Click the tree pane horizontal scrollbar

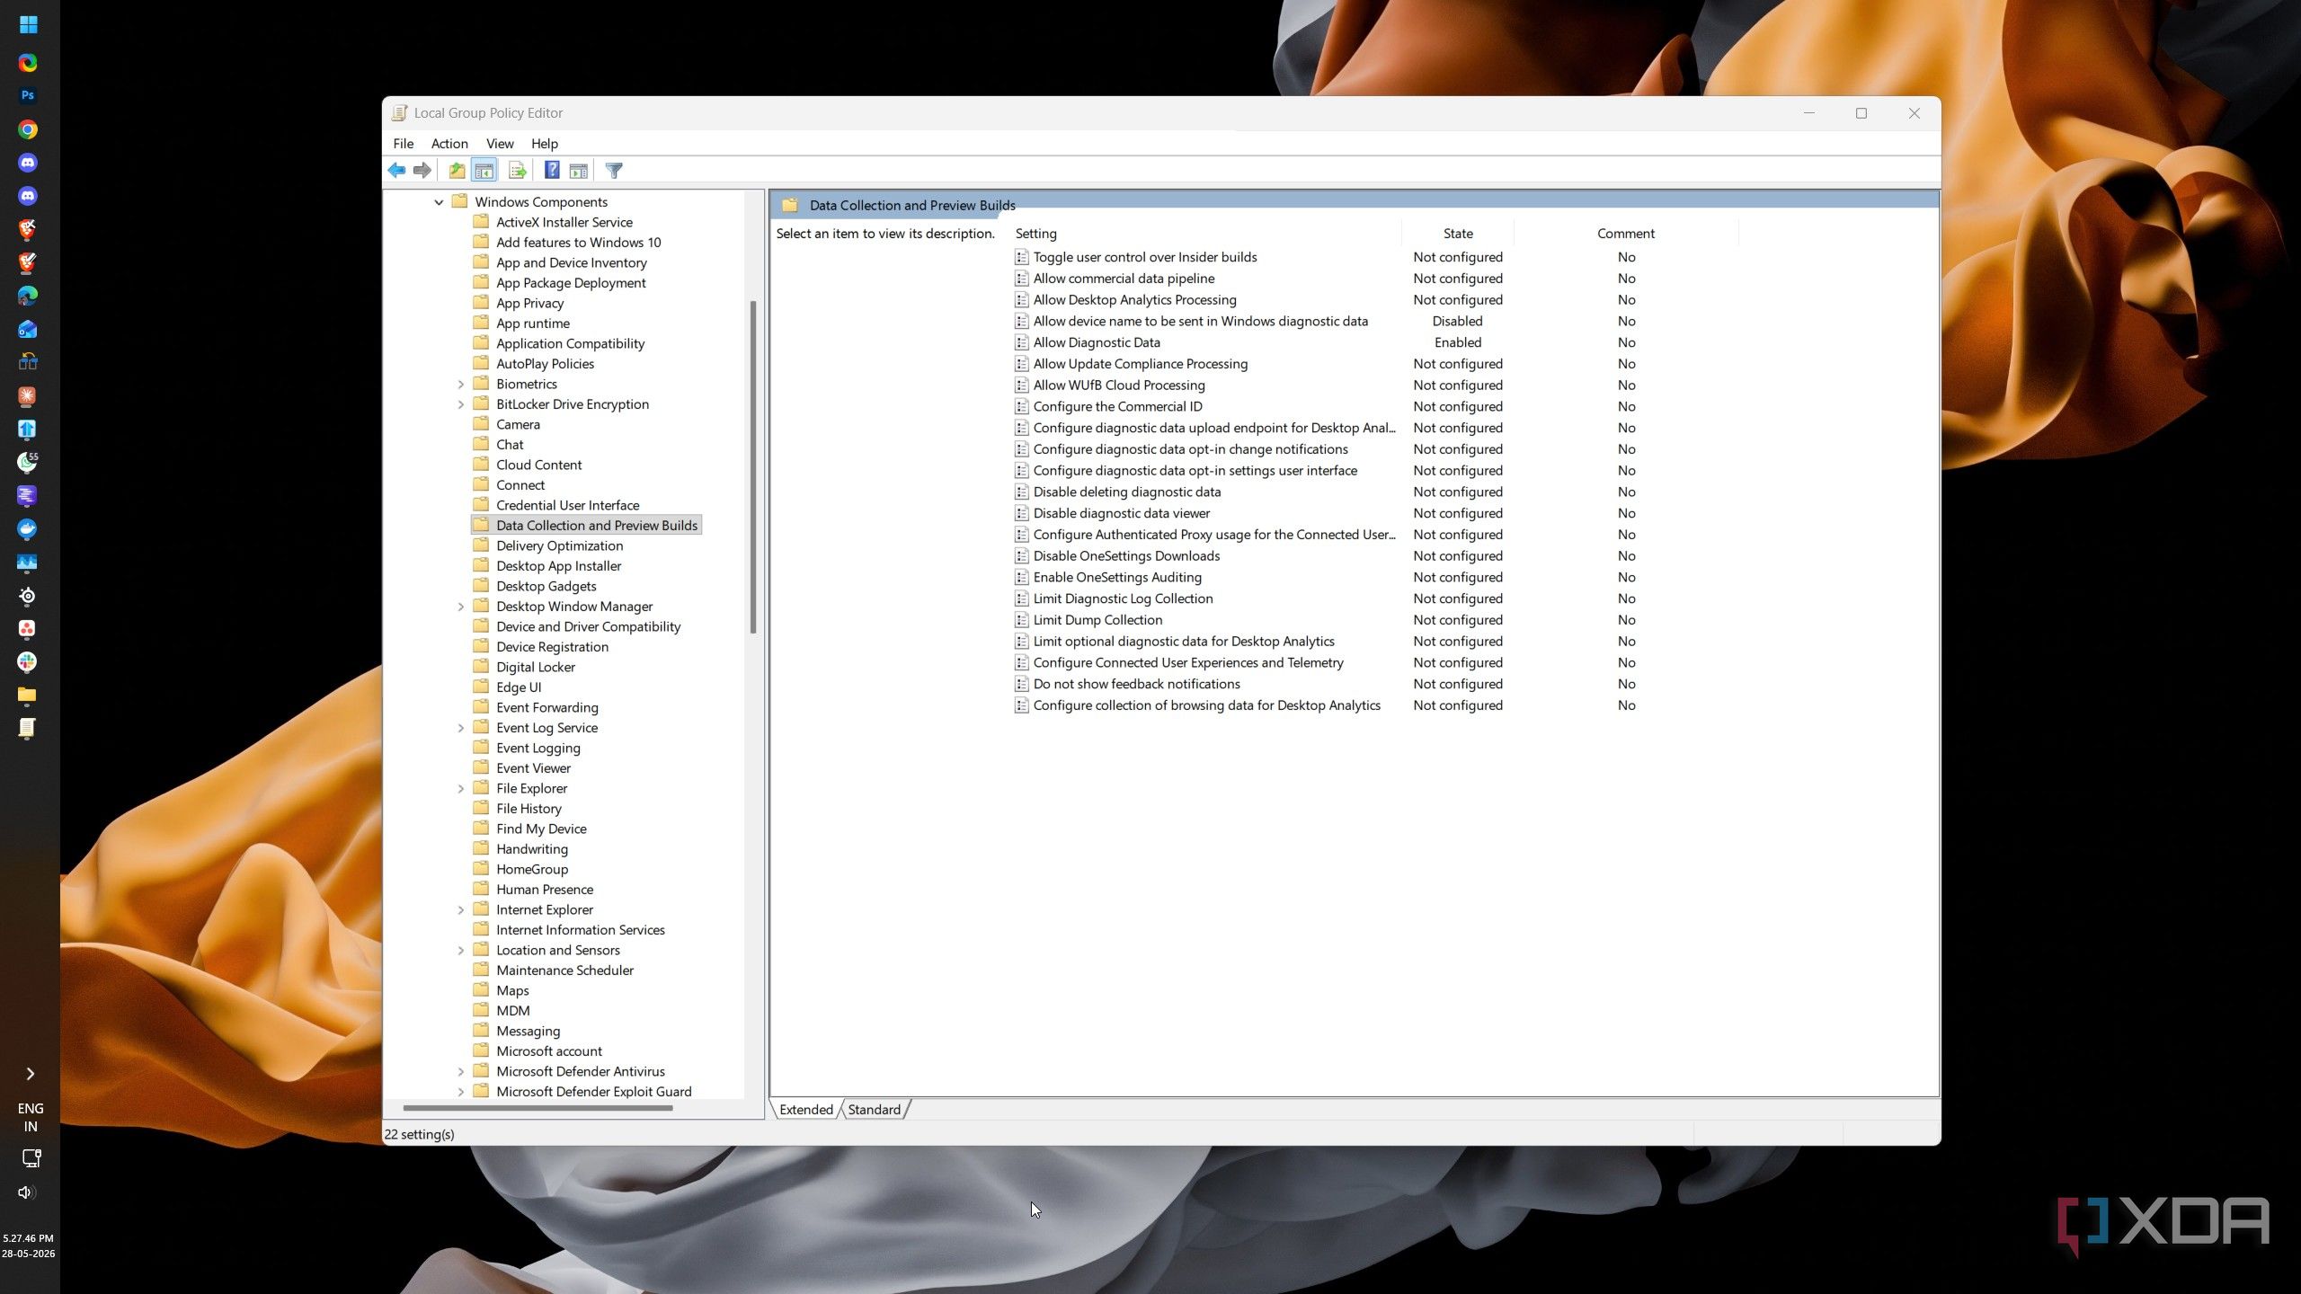[x=537, y=1108]
